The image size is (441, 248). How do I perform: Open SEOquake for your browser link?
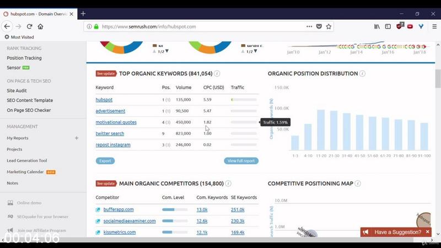coord(42,217)
